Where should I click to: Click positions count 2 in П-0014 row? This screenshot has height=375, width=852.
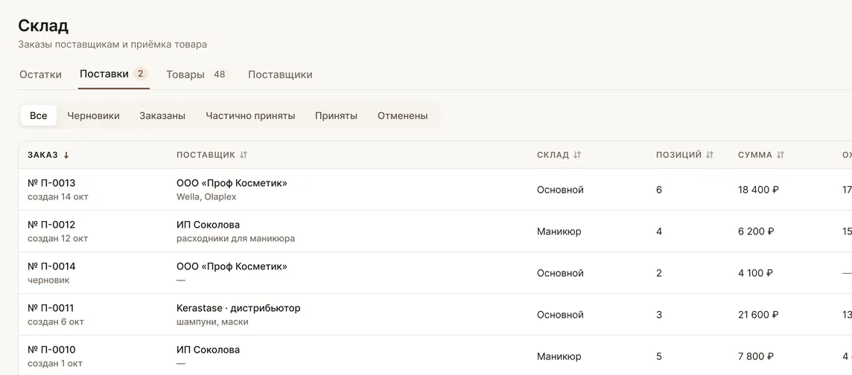(x=659, y=274)
